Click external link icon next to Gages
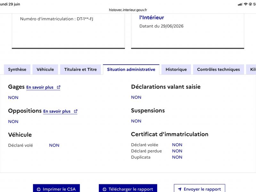 59,87
